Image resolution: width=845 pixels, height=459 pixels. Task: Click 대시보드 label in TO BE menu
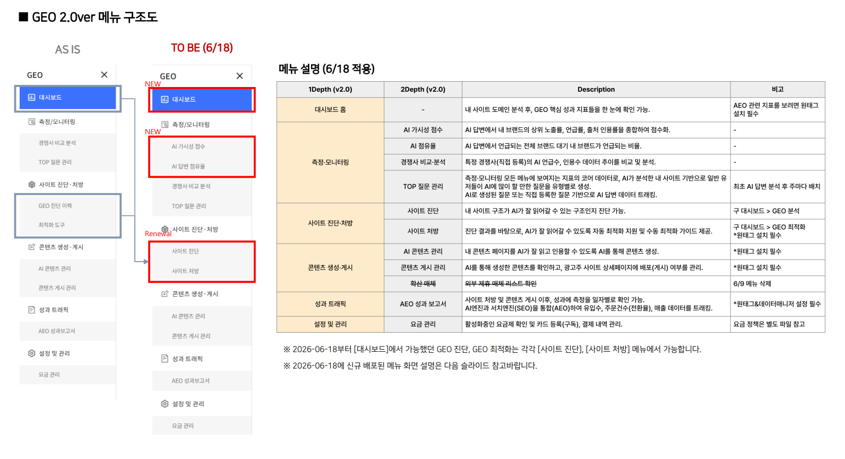(x=184, y=100)
